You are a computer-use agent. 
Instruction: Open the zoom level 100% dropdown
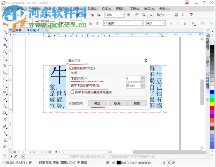123,15
